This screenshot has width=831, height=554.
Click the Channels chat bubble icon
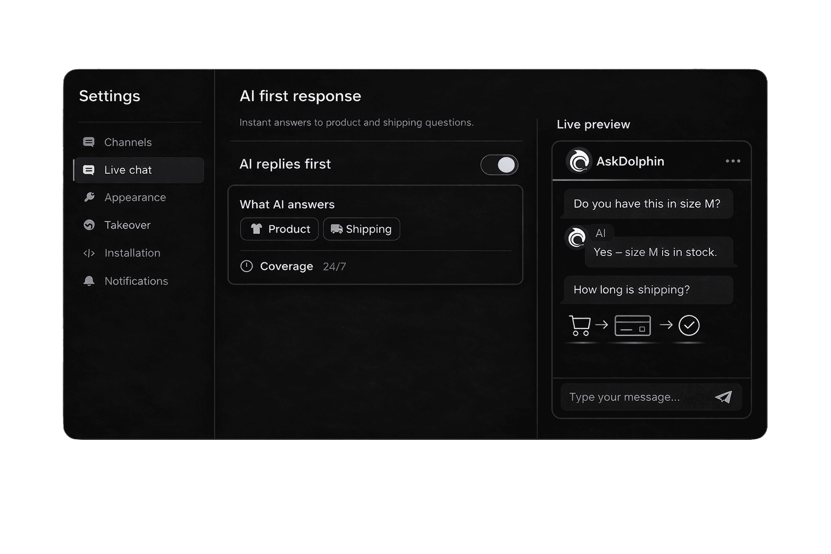pos(89,142)
